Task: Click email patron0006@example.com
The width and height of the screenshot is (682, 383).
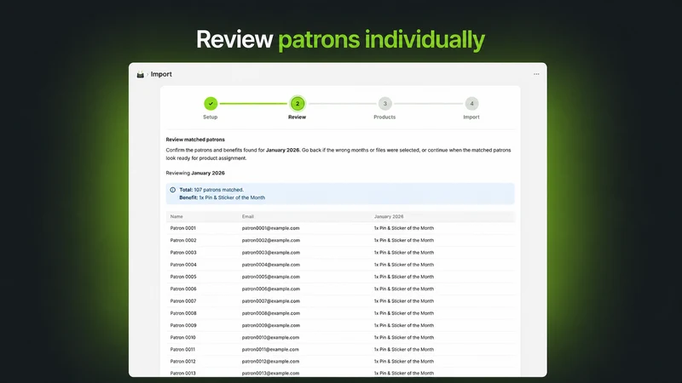Action: pos(270,289)
